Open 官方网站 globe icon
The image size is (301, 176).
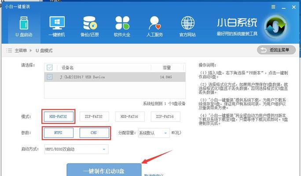coord(187,22)
